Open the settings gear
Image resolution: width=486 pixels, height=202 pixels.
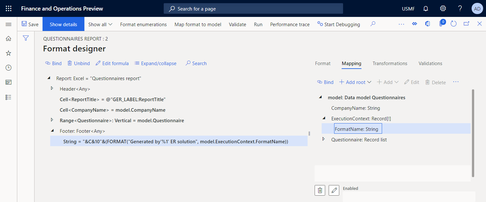(443, 8)
